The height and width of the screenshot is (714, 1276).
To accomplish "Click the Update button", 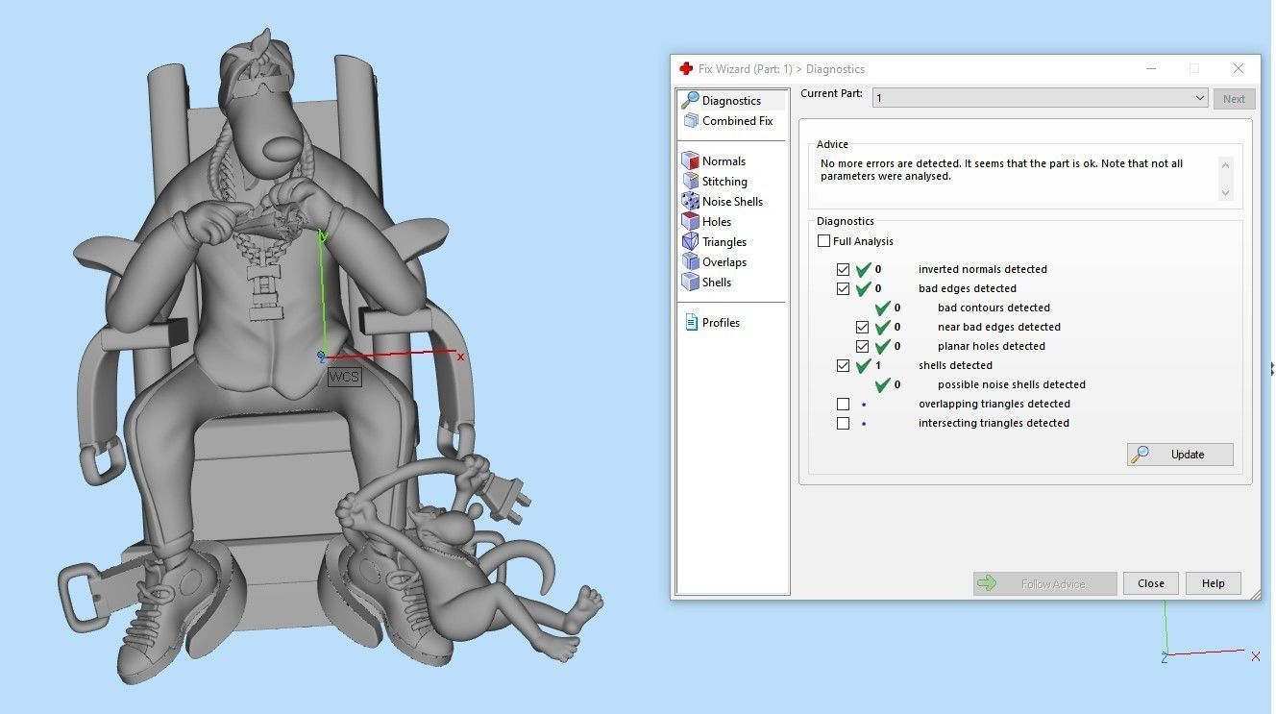I will tap(1180, 455).
